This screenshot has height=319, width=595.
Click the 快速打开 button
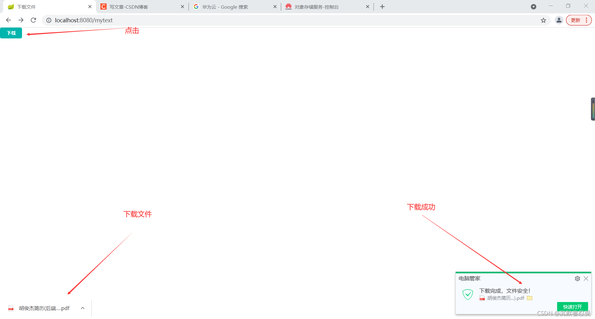pos(572,306)
